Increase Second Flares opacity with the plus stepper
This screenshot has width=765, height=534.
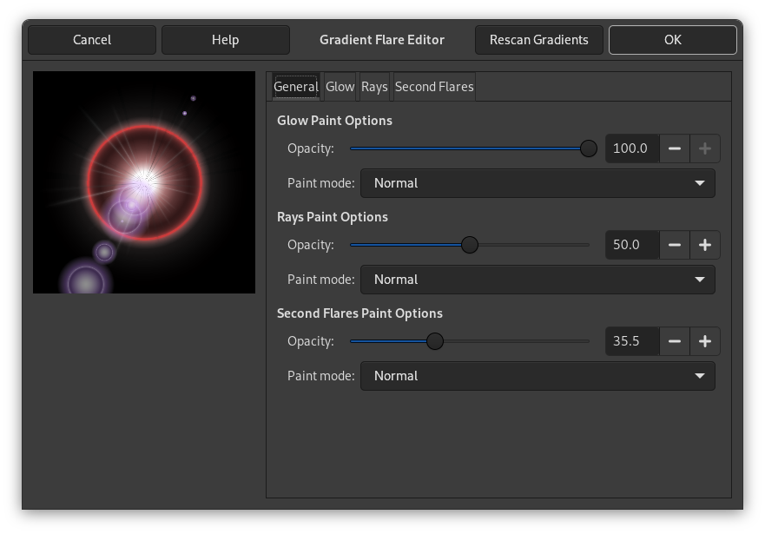point(704,340)
